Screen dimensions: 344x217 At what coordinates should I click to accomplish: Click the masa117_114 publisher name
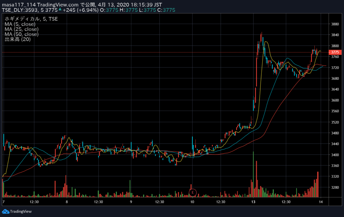click(x=19, y=5)
